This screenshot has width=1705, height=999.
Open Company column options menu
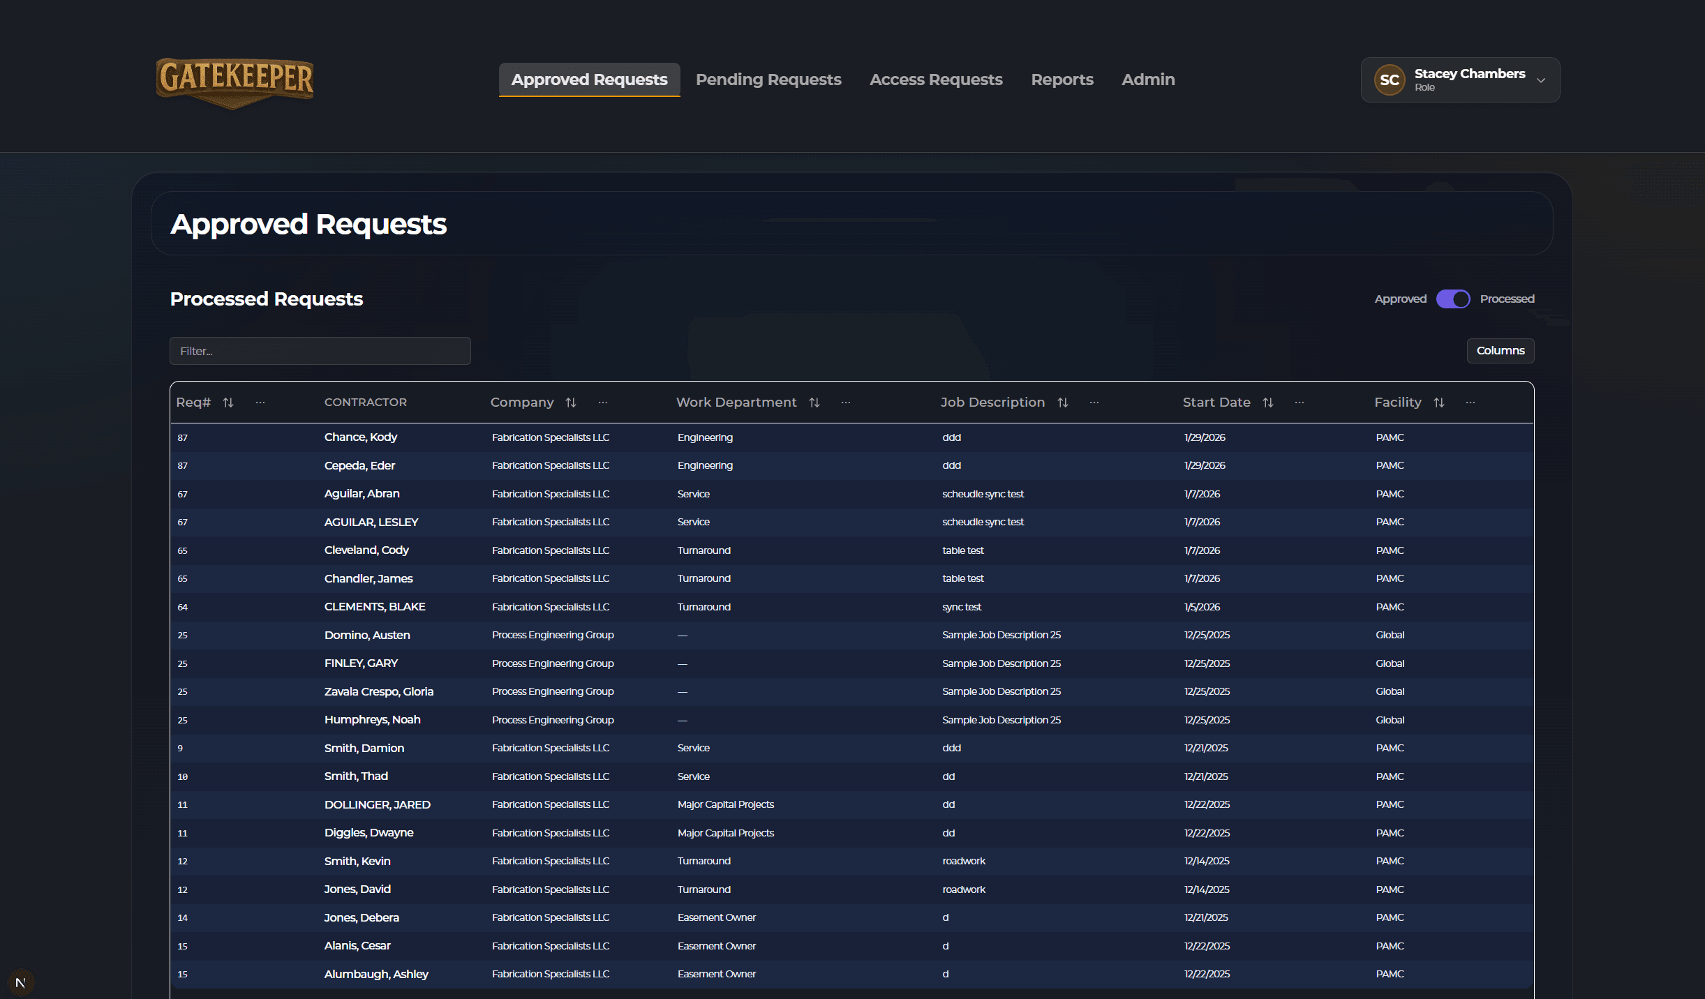click(x=603, y=403)
